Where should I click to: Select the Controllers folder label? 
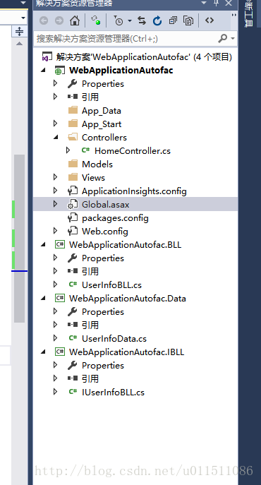[104, 138]
